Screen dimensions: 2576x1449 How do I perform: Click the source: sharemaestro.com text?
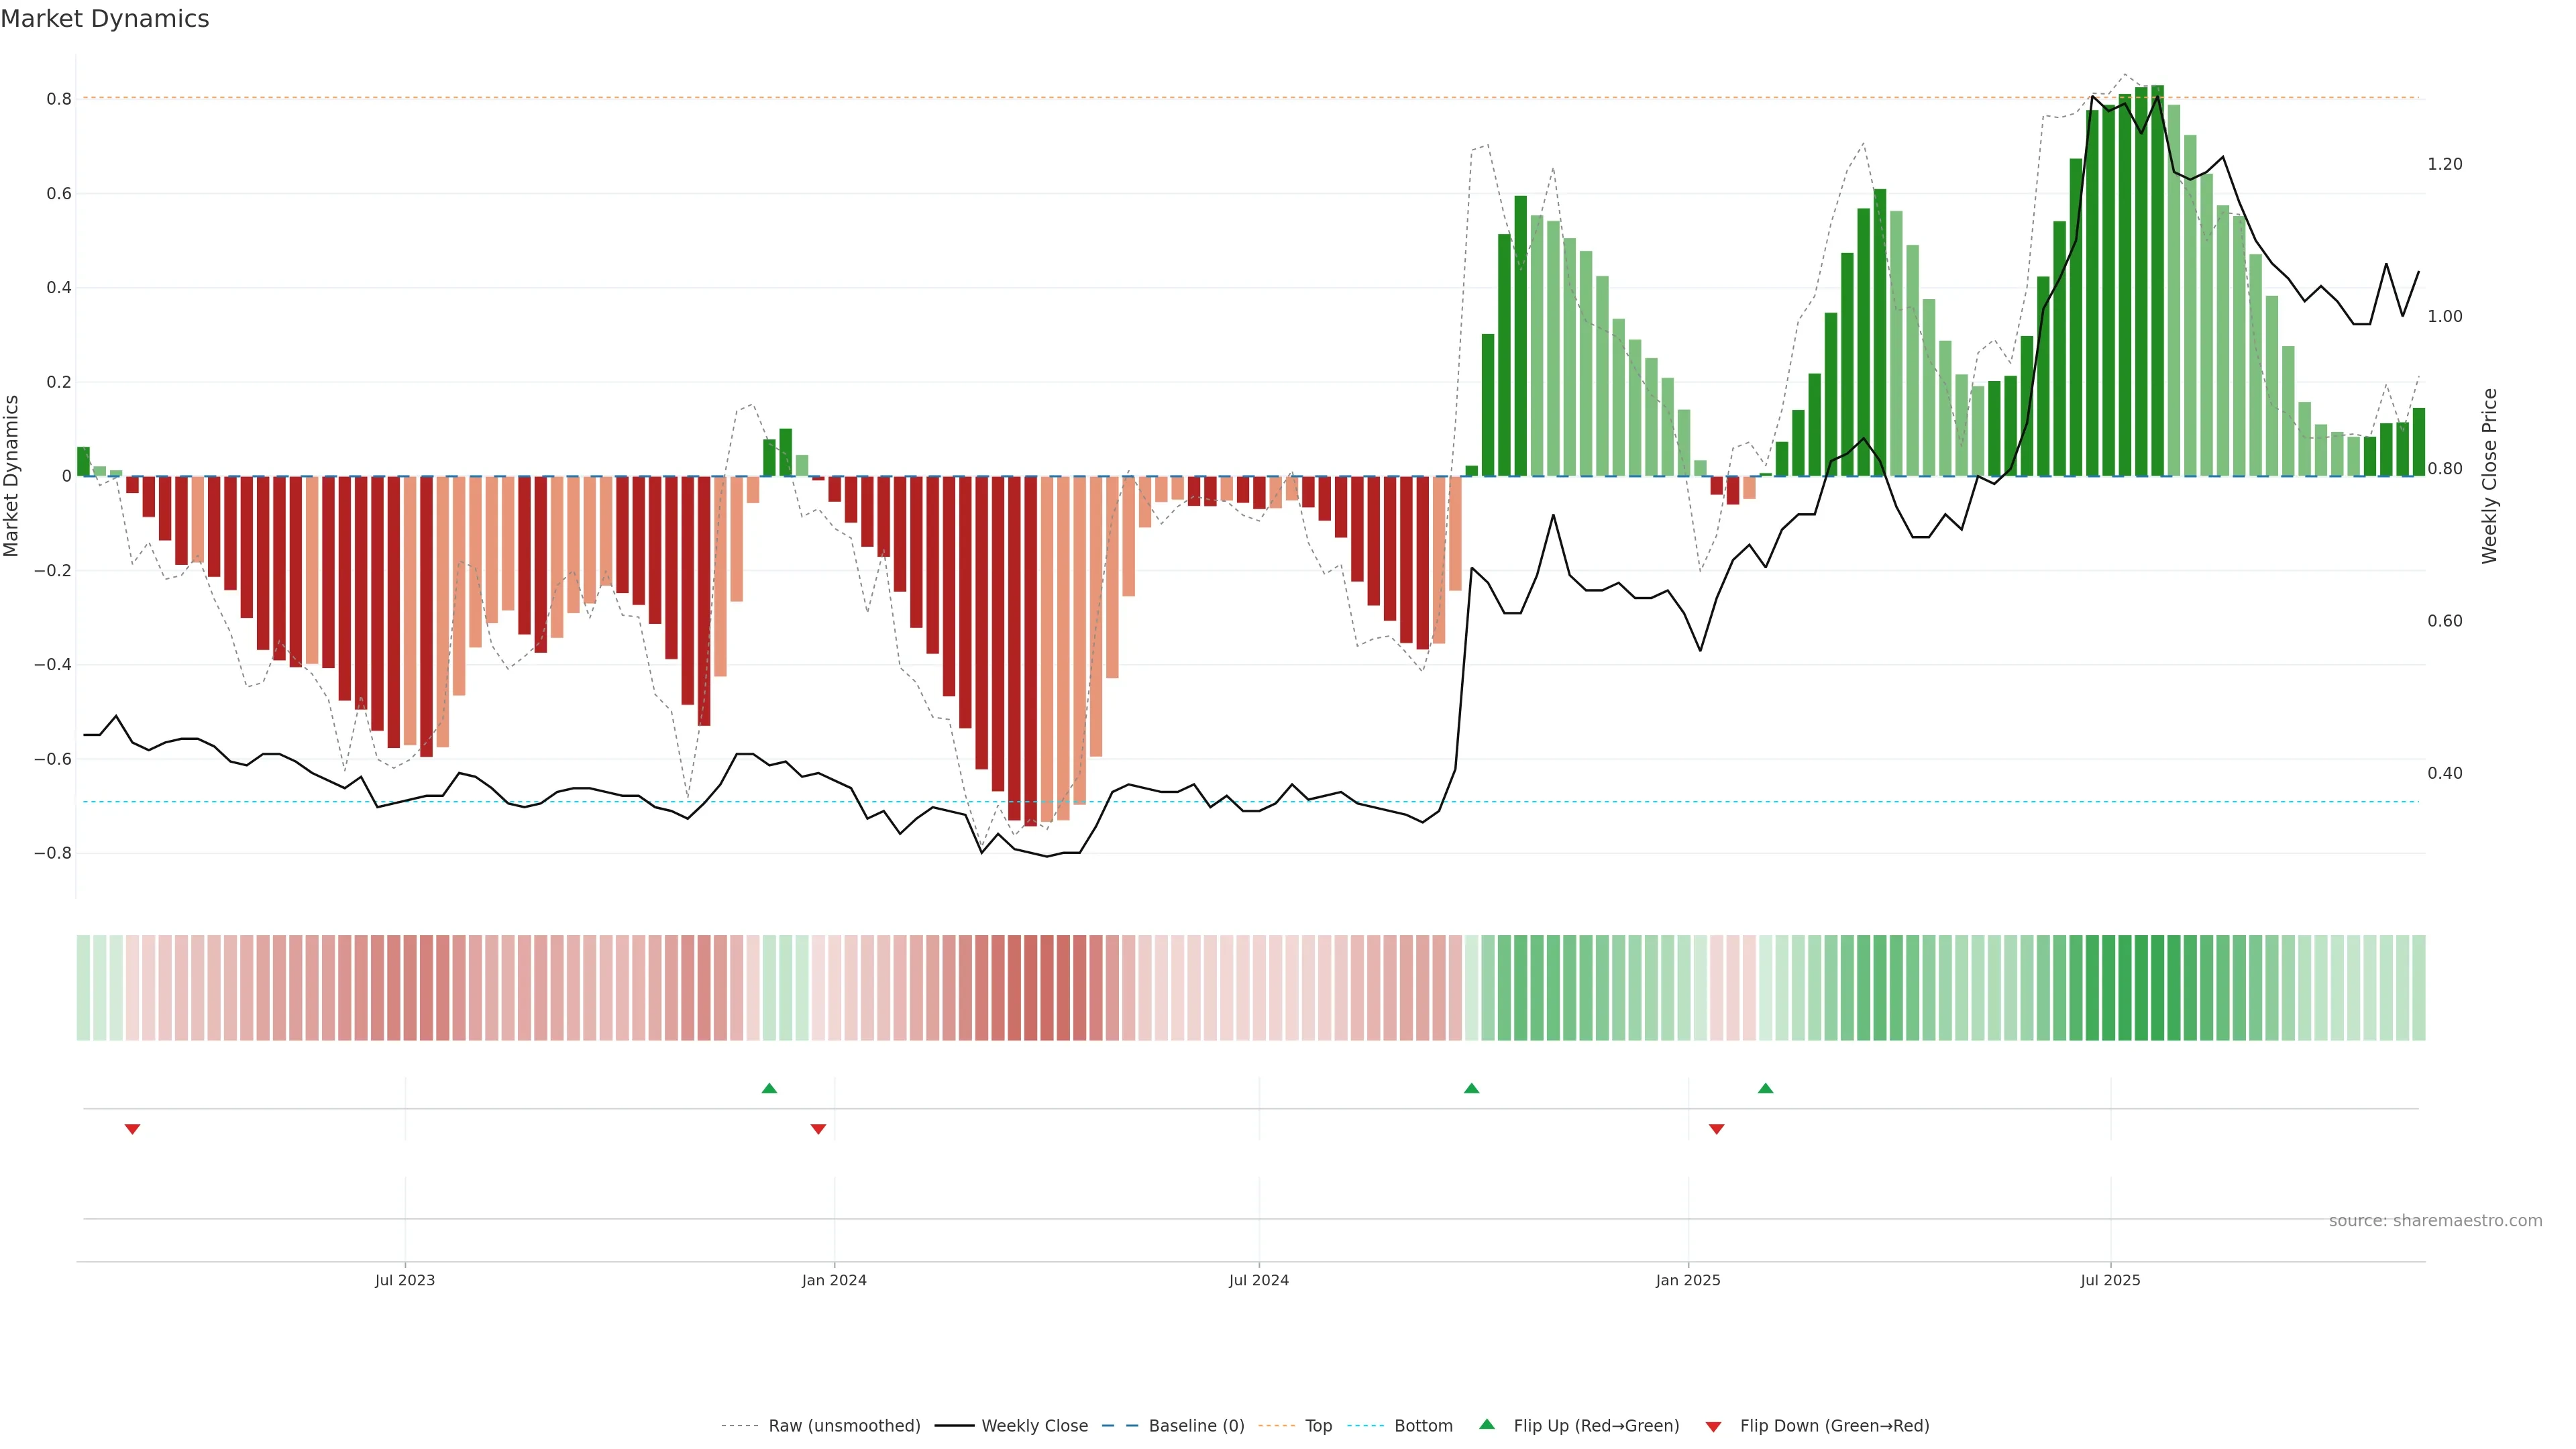[x=2435, y=1221]
